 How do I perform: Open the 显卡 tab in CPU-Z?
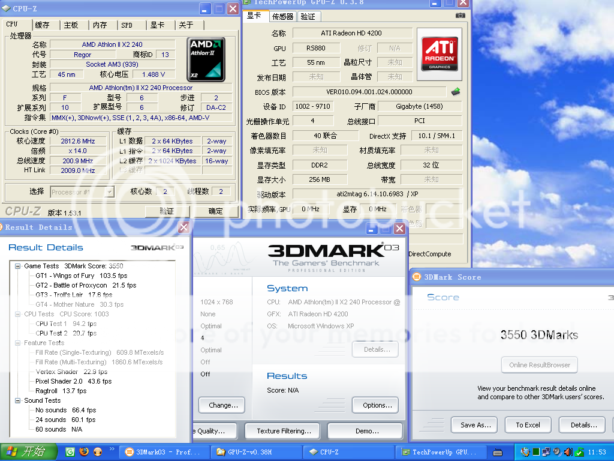(158, 25)
